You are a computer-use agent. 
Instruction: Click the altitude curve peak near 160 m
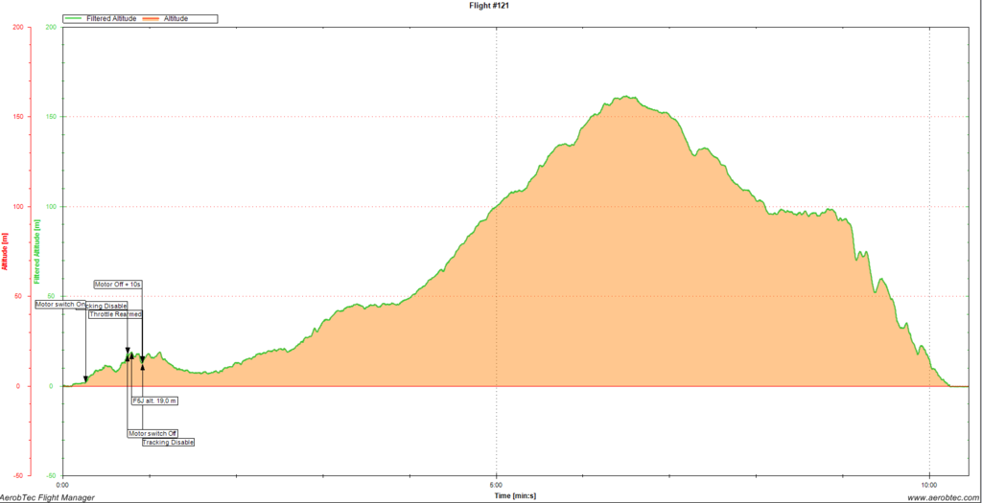click(x=625, y=97)
